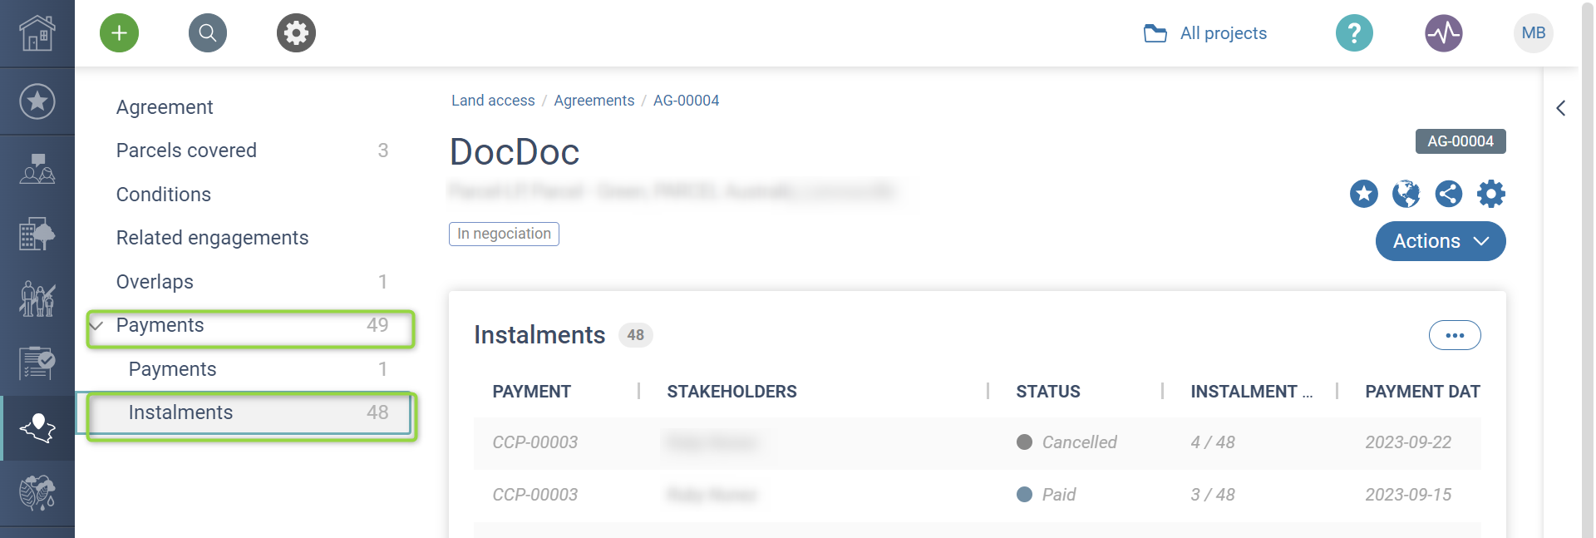Mark agreement as favorite with star icon
The height and width of the screenshot is (538, 1596).
[1364, 194]
